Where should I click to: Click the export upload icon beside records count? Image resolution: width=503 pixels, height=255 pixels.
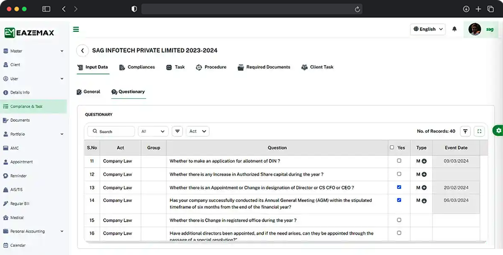(x=465, y=131)
